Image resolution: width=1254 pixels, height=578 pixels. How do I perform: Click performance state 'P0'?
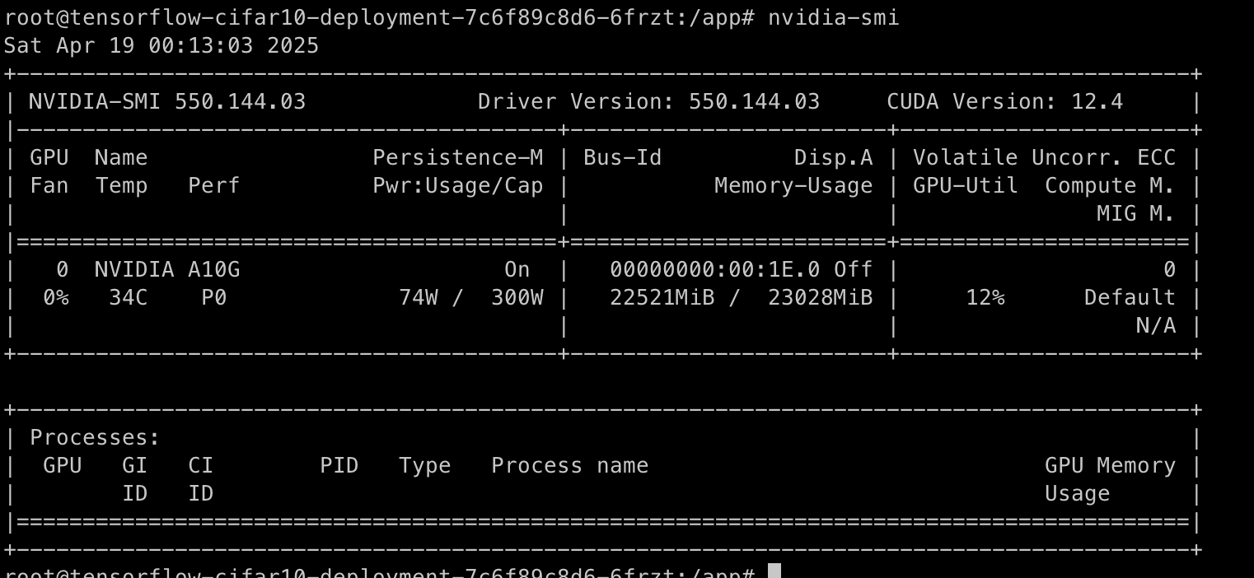(x=214, y=297)
